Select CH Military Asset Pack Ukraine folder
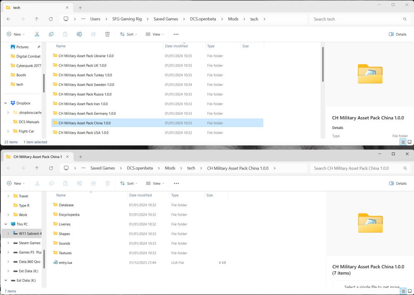This screenshot has width=414, height=295. point(157,56)
